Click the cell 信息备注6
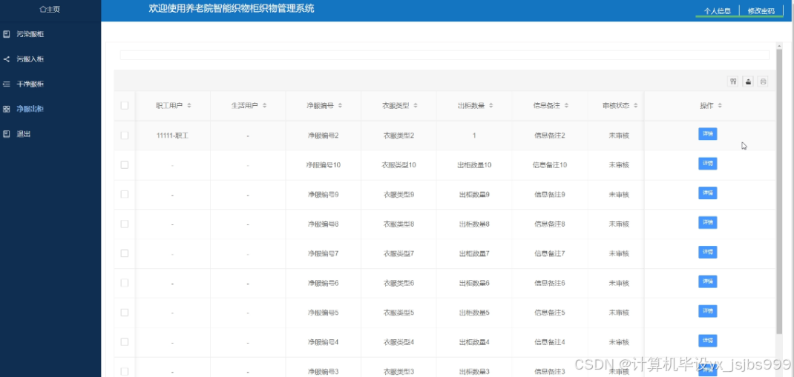 [x=549, y=283]
